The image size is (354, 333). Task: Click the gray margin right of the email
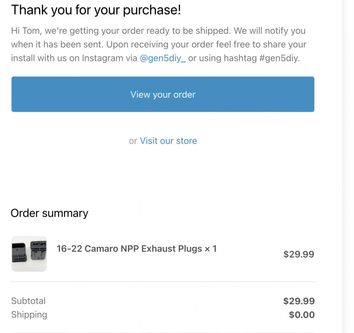click(x=349, y=164)
